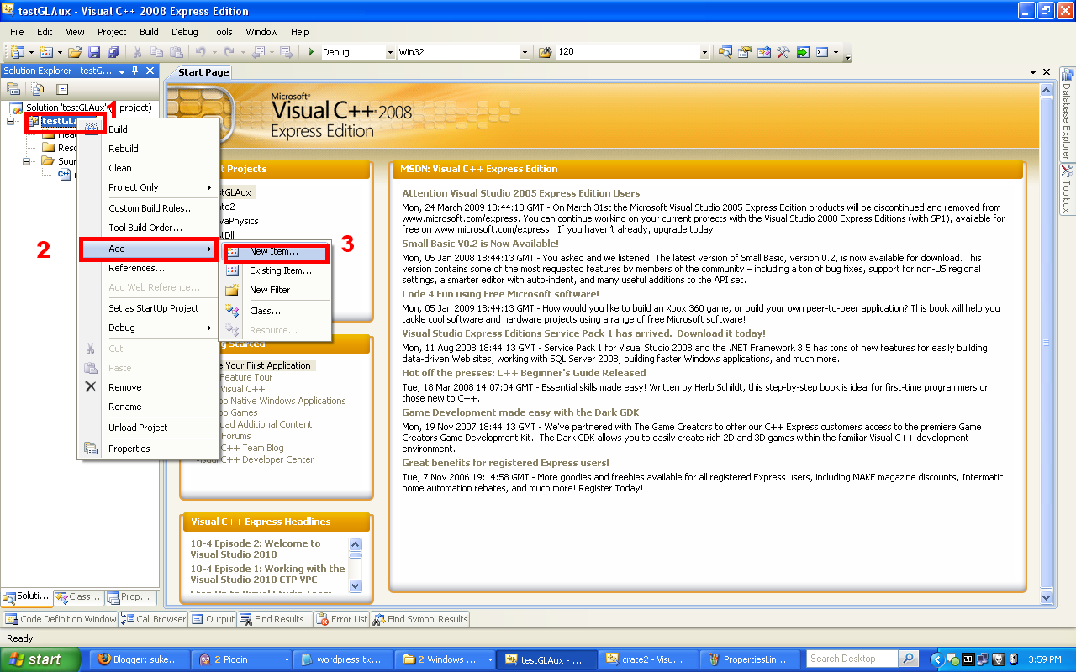Collapse the testGLAux project tree node

click(10, 121)
